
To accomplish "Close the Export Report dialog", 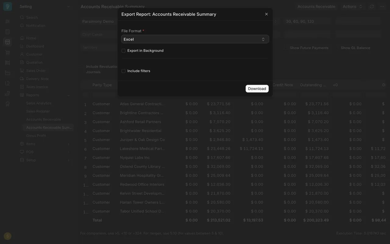I will (x=266, y=14).
